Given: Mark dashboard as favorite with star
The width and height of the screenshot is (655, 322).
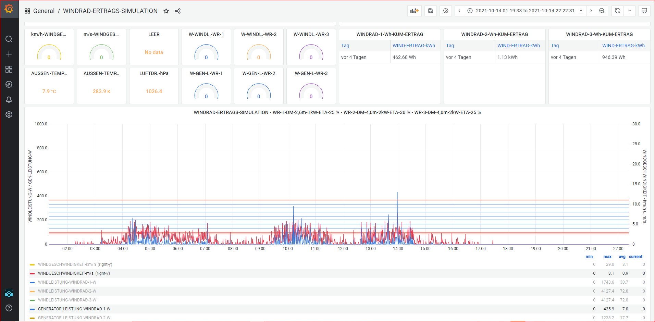Looking at the screenshot, I should 166,11.
